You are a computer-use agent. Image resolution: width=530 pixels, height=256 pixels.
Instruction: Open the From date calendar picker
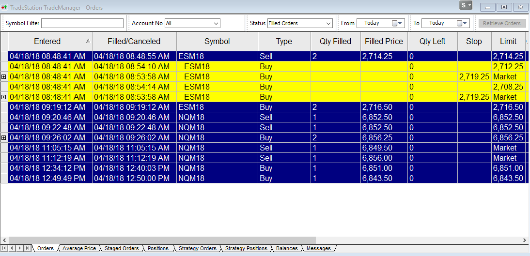point(397,23)
